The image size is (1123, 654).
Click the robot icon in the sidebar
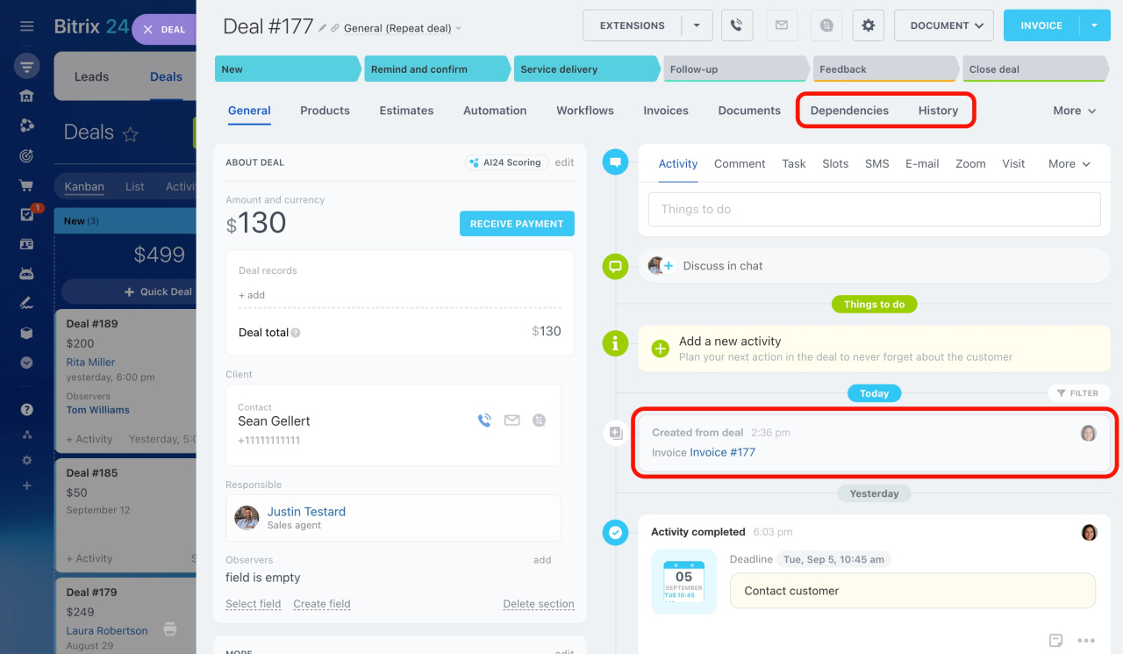[27, 274]
